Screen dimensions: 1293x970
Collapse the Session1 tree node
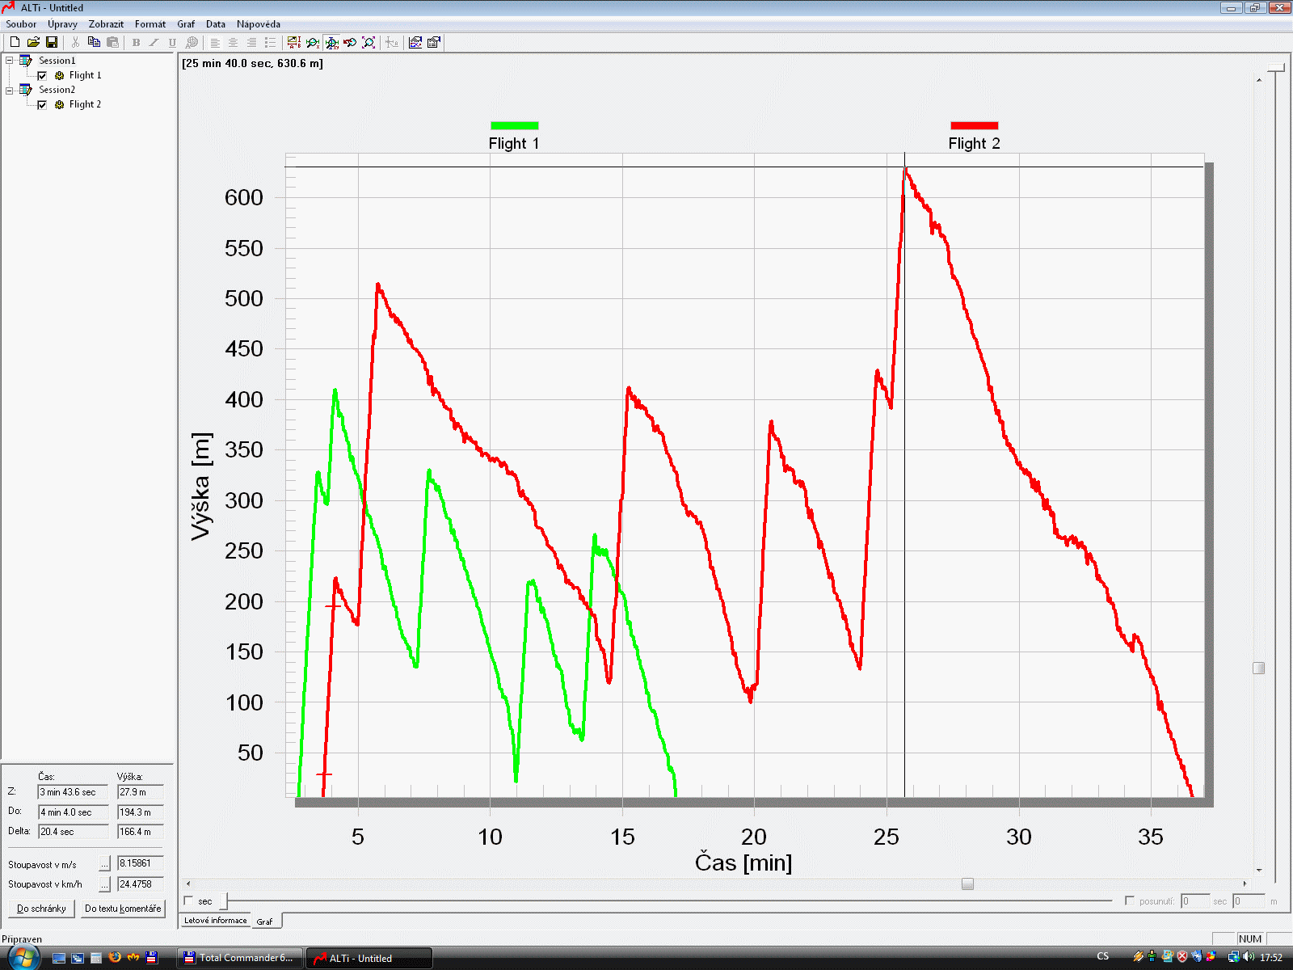click(10, 61)
